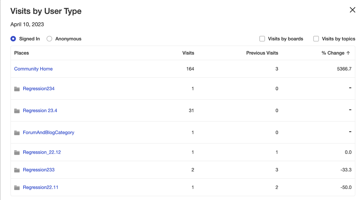This screenshot has width=359, height=200.
Task: Click the folder icon beside Regression 23.4
Action: 17,111
